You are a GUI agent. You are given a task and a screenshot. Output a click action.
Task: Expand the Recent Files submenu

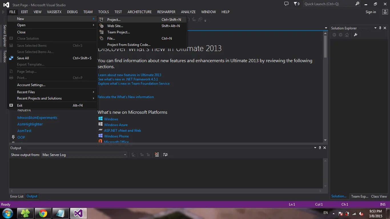52,92
